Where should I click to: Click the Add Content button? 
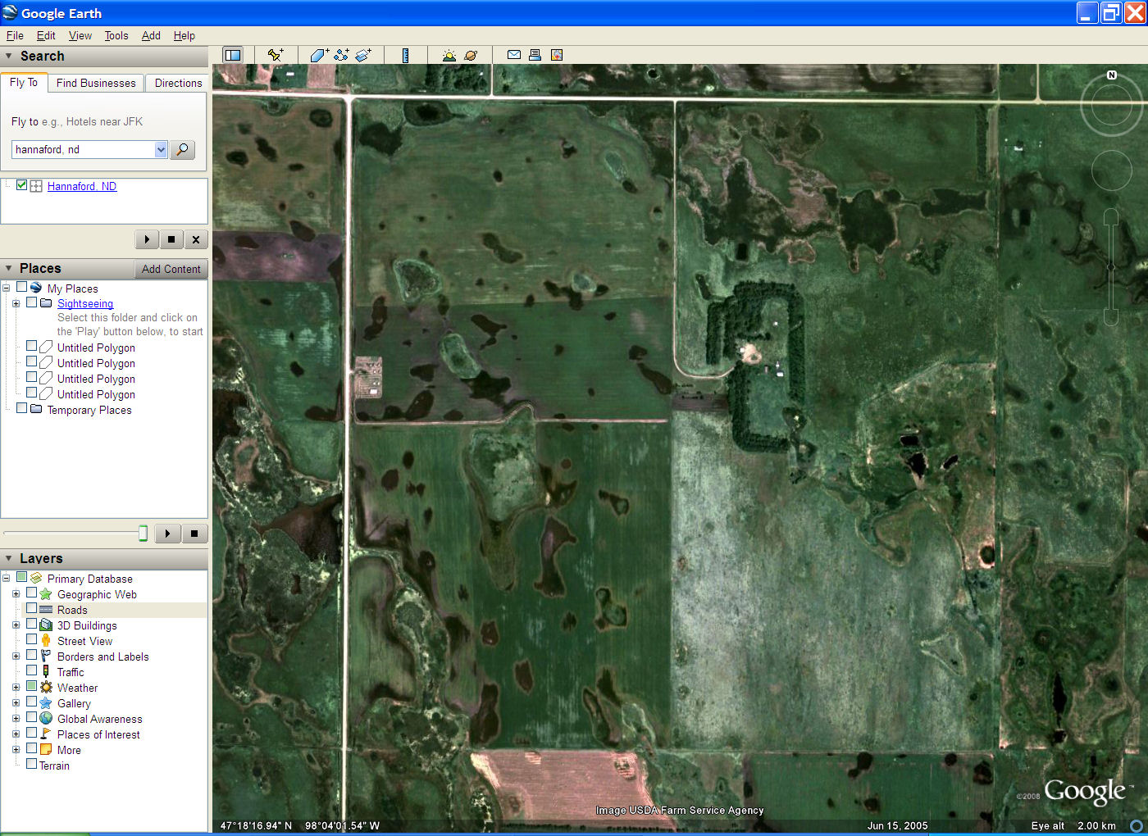click(171, 269)
